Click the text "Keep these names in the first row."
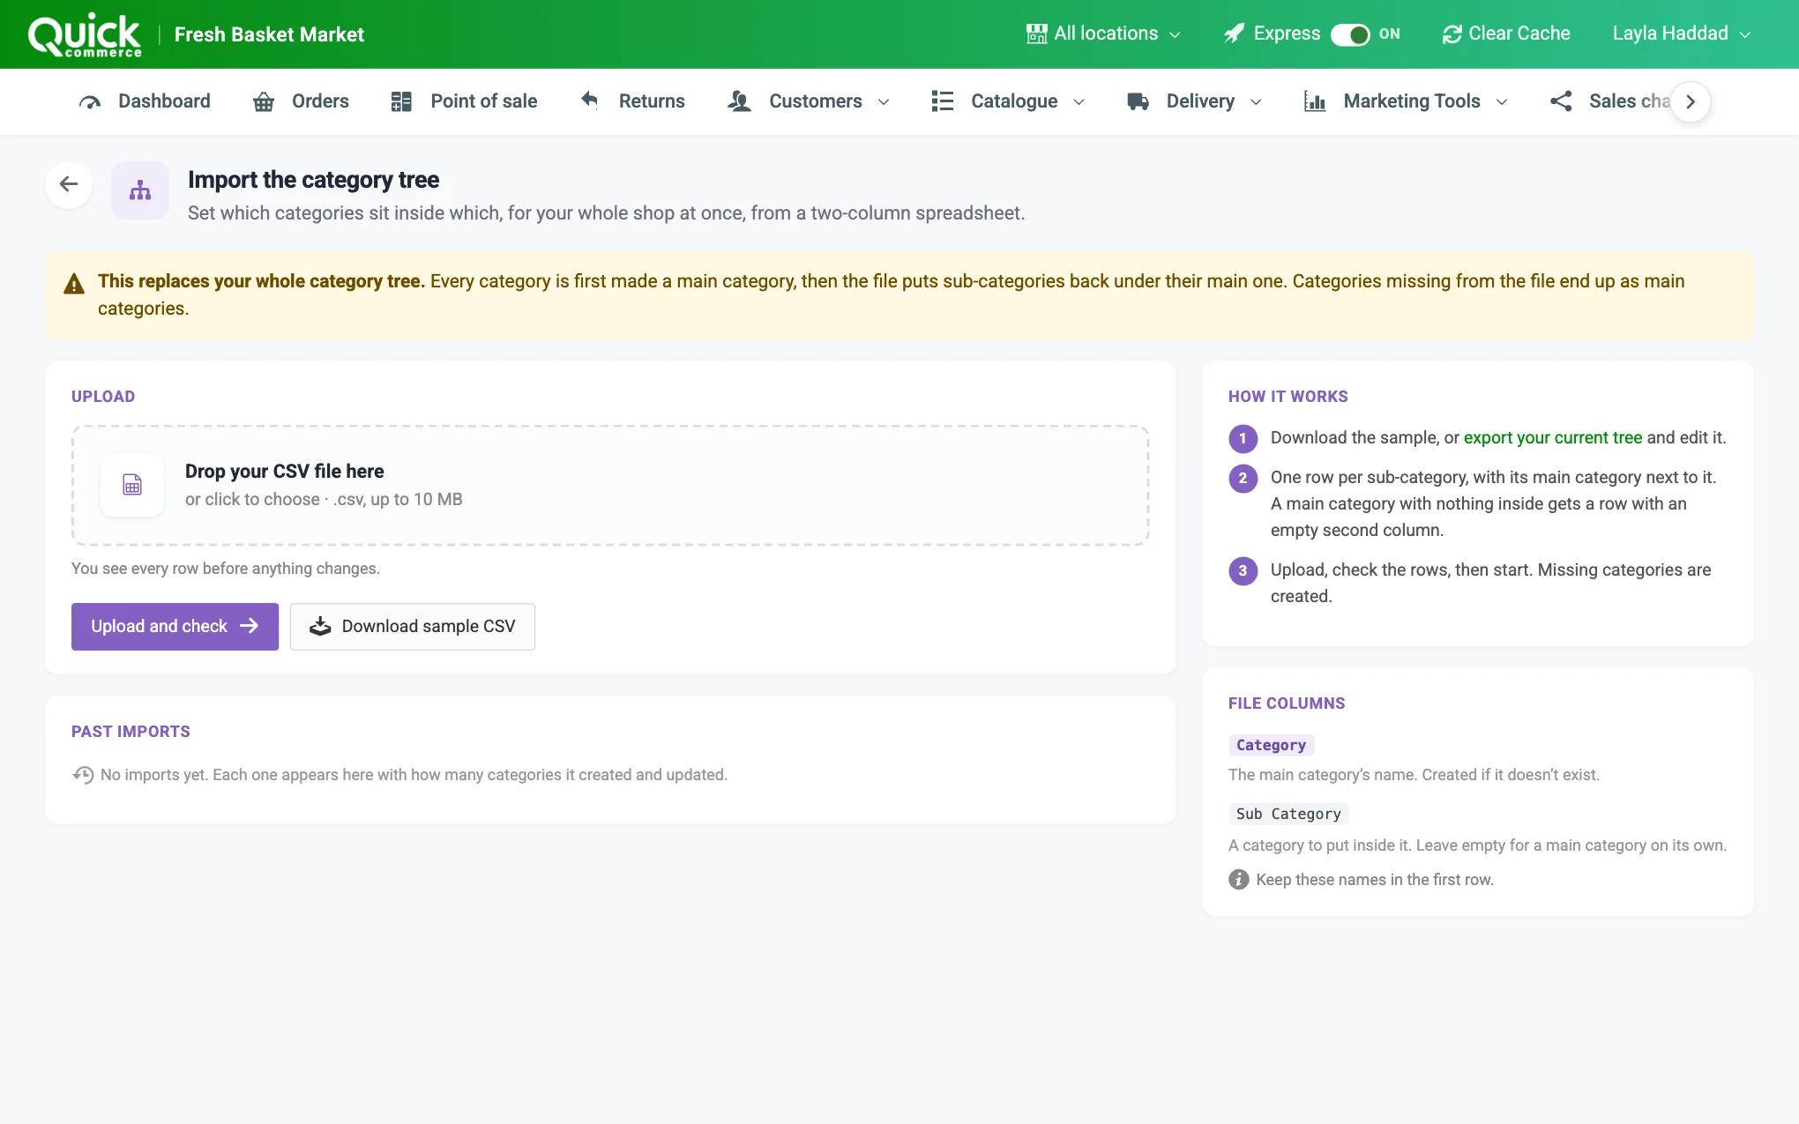The width and height of the screenshot is (1799, 1124). click(x=1375, y=880)
